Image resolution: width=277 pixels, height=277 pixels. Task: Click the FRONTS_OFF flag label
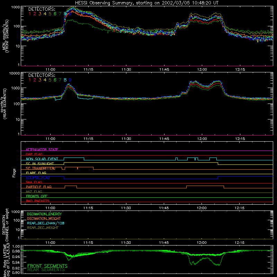(37, 196)
